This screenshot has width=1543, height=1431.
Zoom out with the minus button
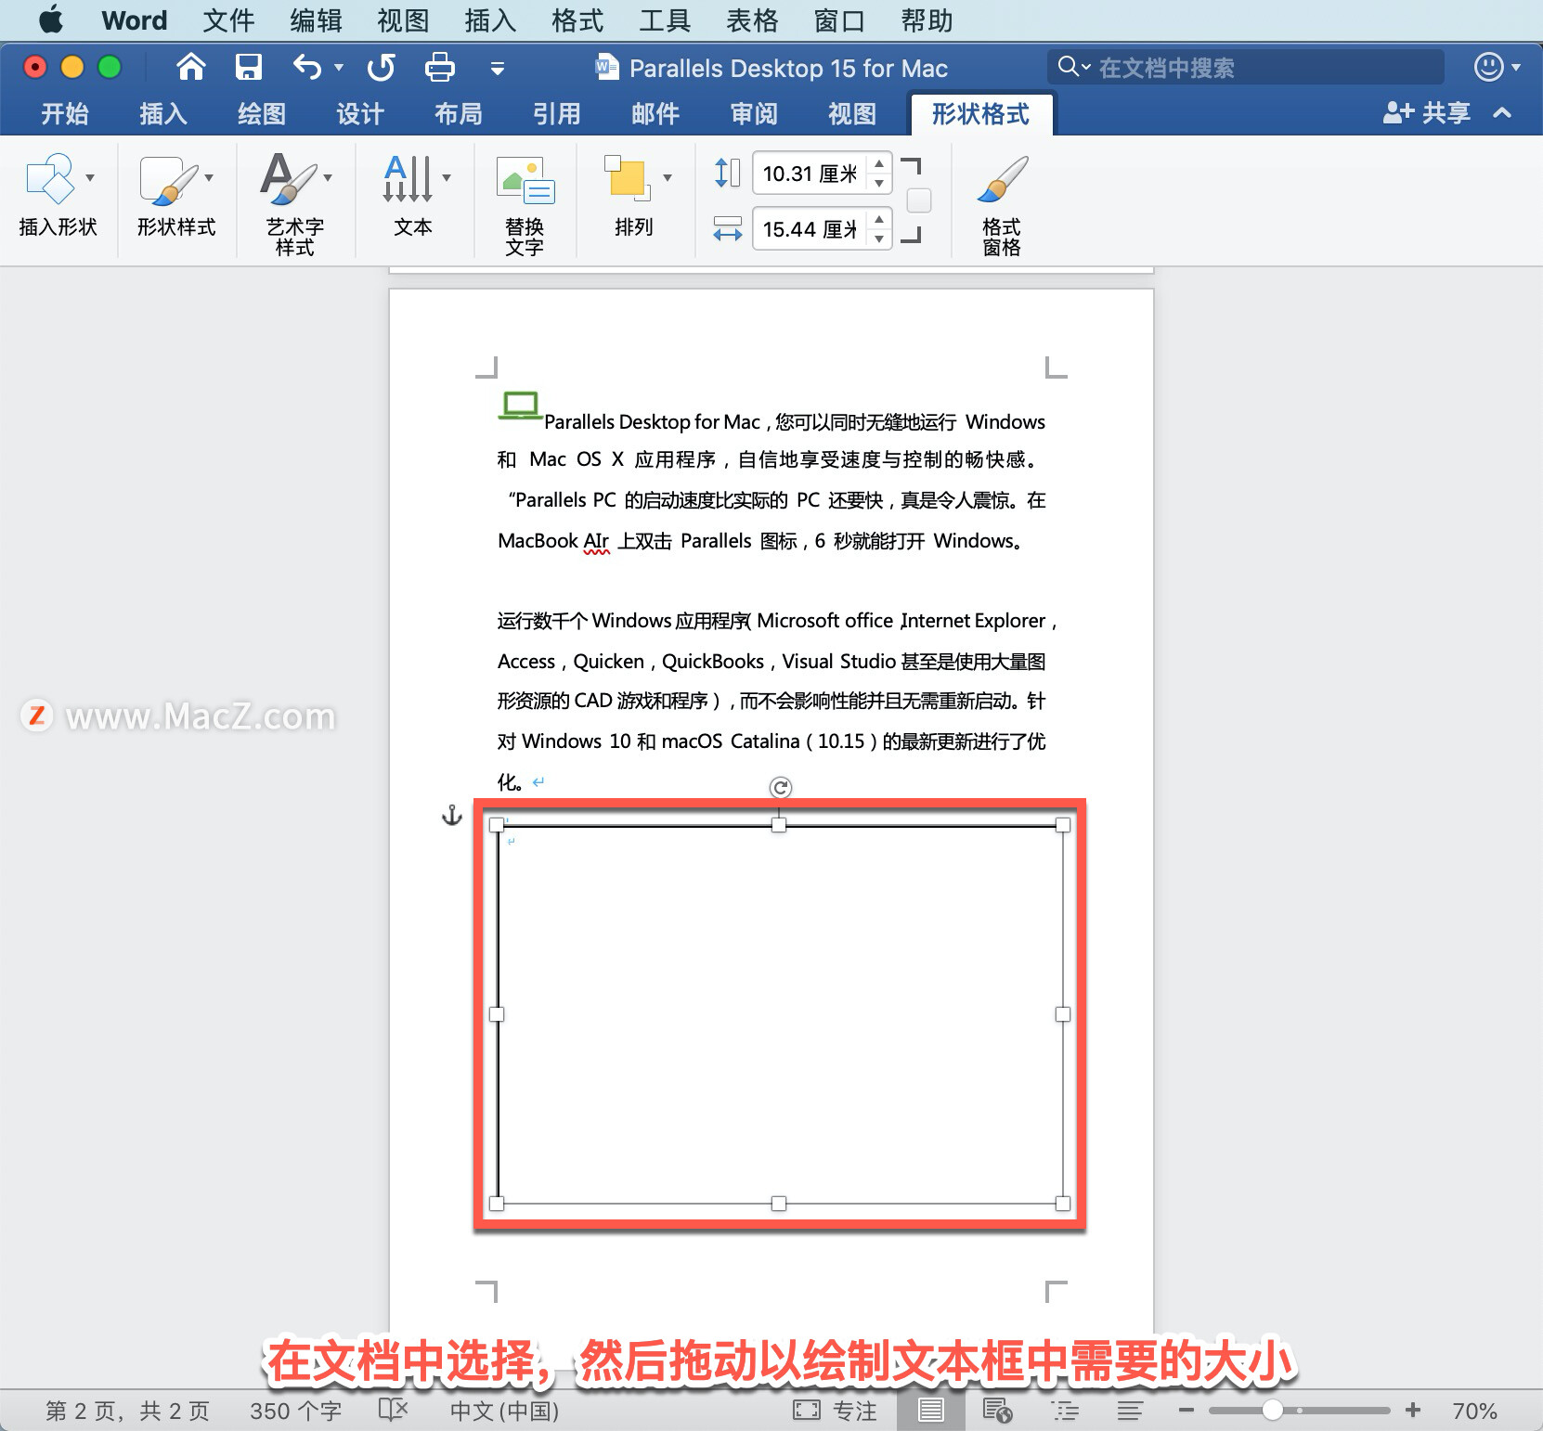1186,1411
